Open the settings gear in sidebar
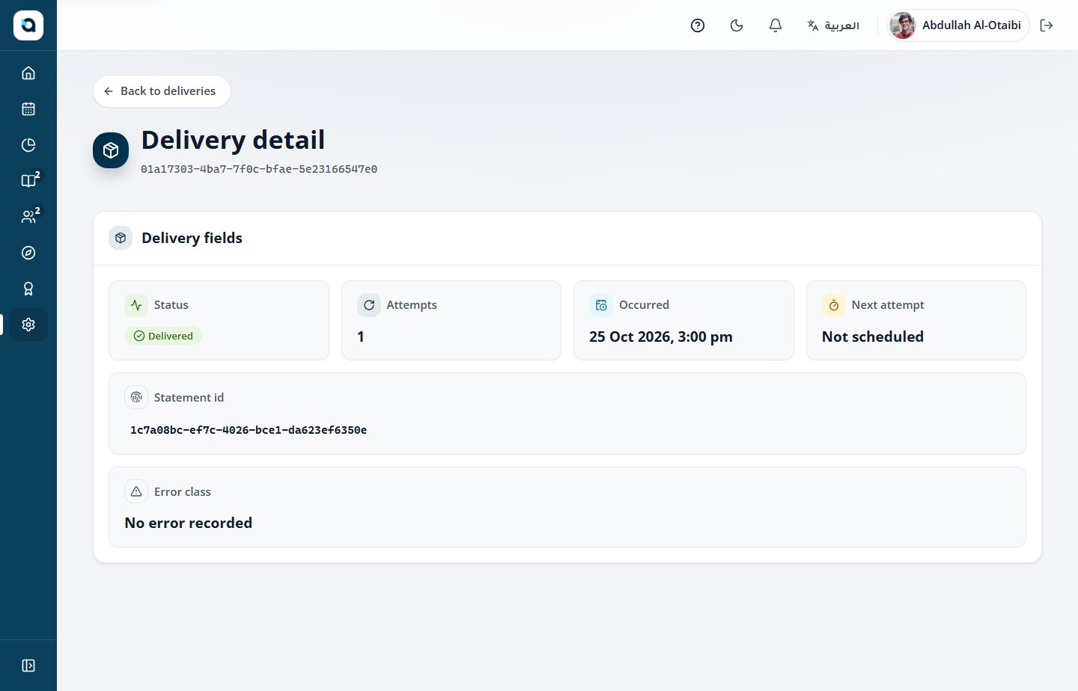 click(28, 325)
